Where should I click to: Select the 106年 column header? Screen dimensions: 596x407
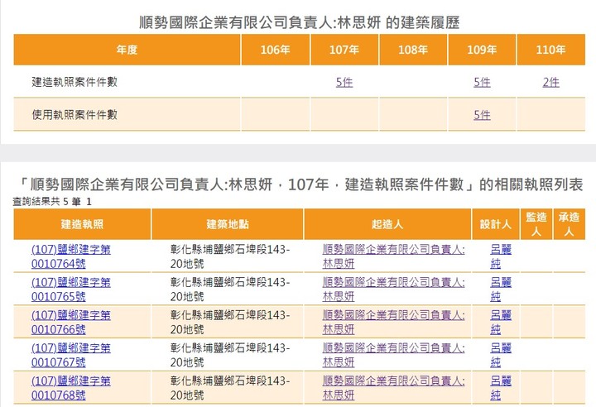pos(275,50)
